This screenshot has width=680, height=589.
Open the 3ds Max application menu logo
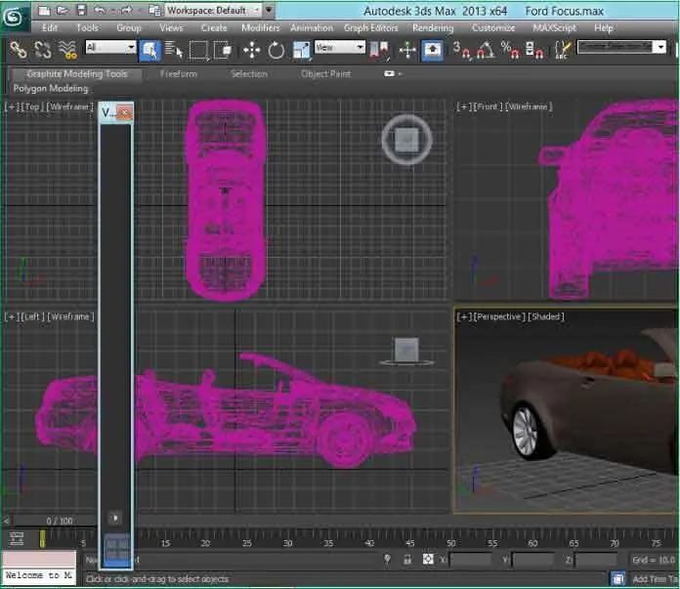pos(16,18)
